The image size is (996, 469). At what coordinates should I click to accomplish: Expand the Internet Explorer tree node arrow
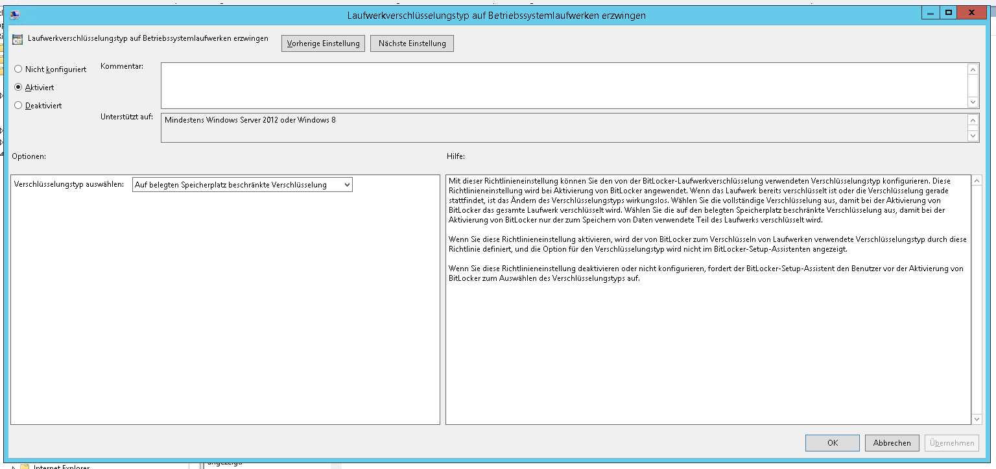14,466
